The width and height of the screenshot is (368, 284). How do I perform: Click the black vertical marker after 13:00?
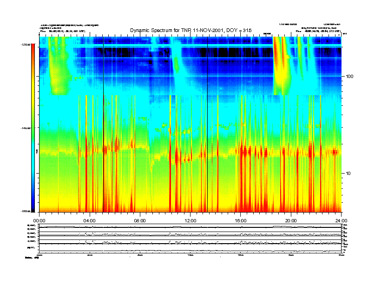[x=208, y=124]
